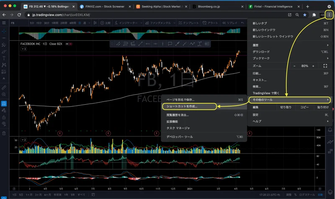Screen dimensions: 335x199
Task: Click the アラート alert button in toolbar
Action: click(210, 23)
